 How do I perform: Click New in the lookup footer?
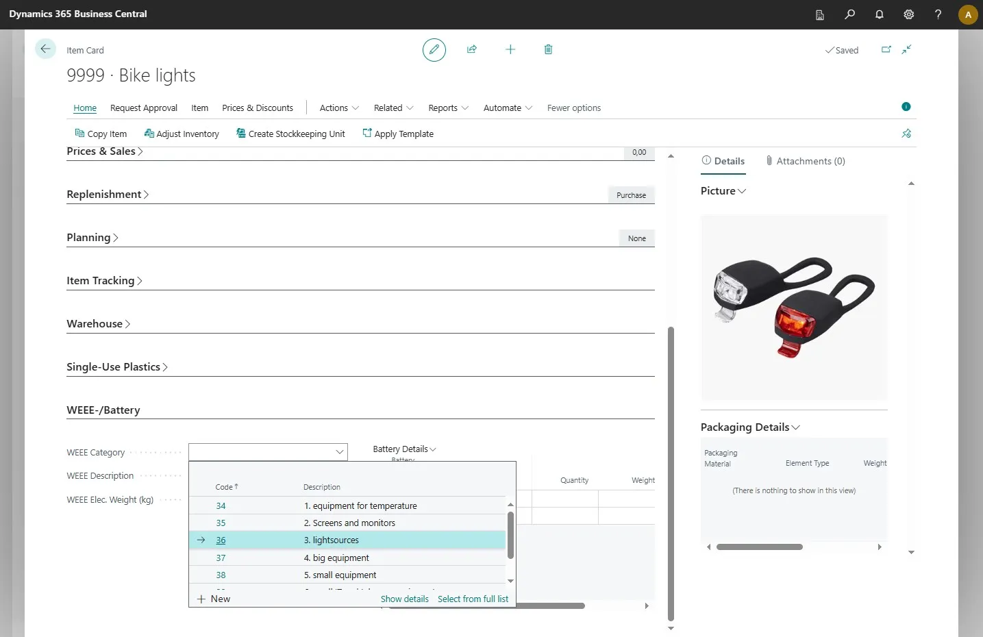(x=214, y=599)
